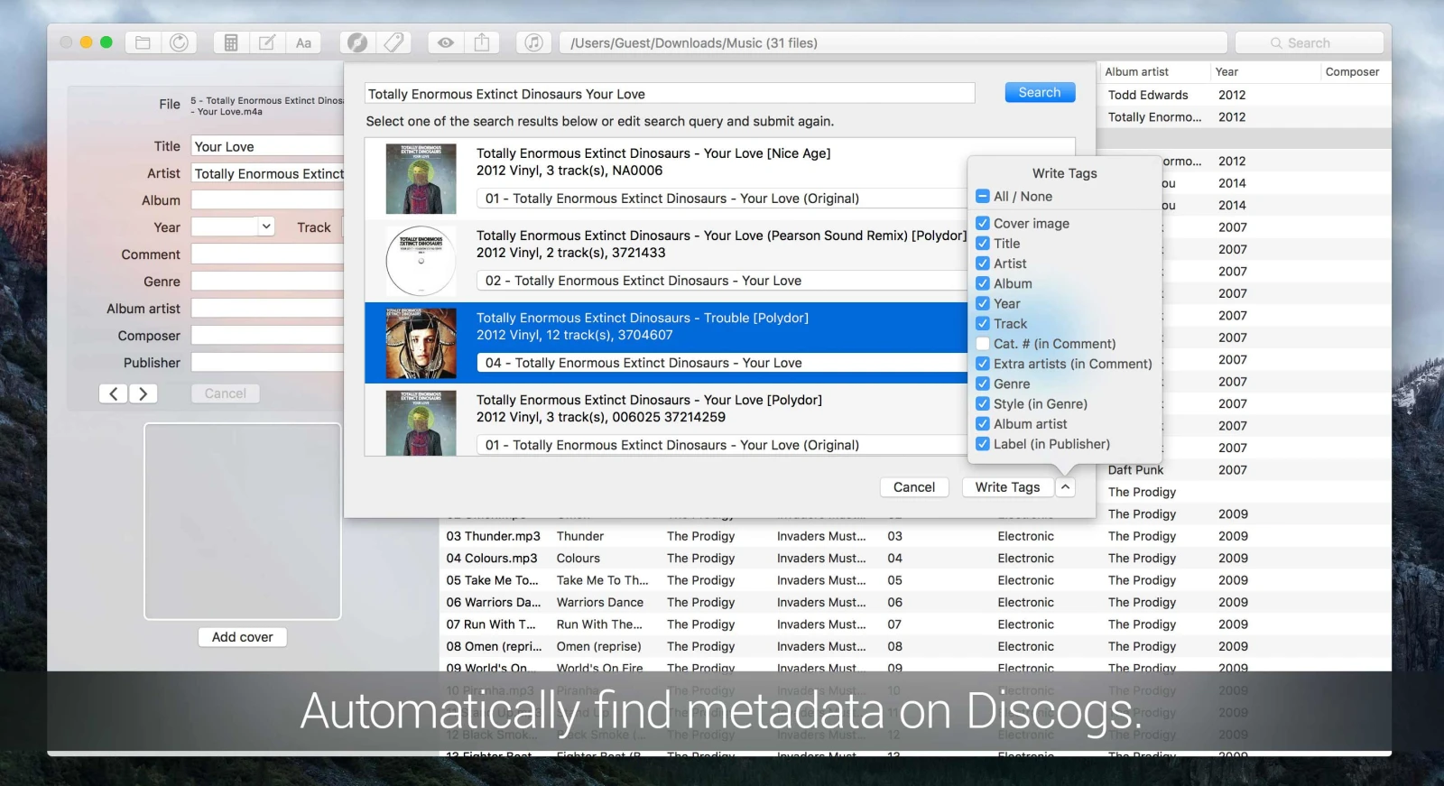Click the edit pencil toolbar icon
The image size is (1444, 786).
(267, 42)
